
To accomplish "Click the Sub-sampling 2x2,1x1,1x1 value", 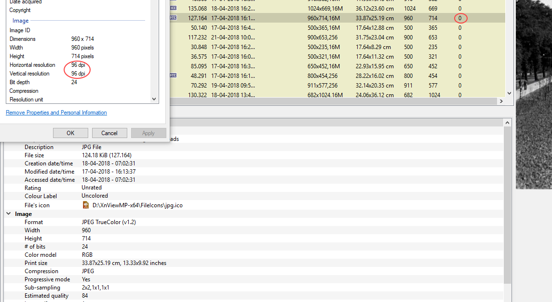I will [x=95, y=287].
